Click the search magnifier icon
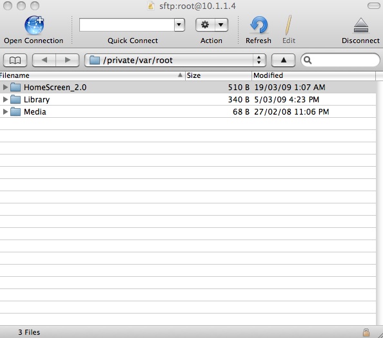This screenshot has height=338, width=383. (308, 60)
